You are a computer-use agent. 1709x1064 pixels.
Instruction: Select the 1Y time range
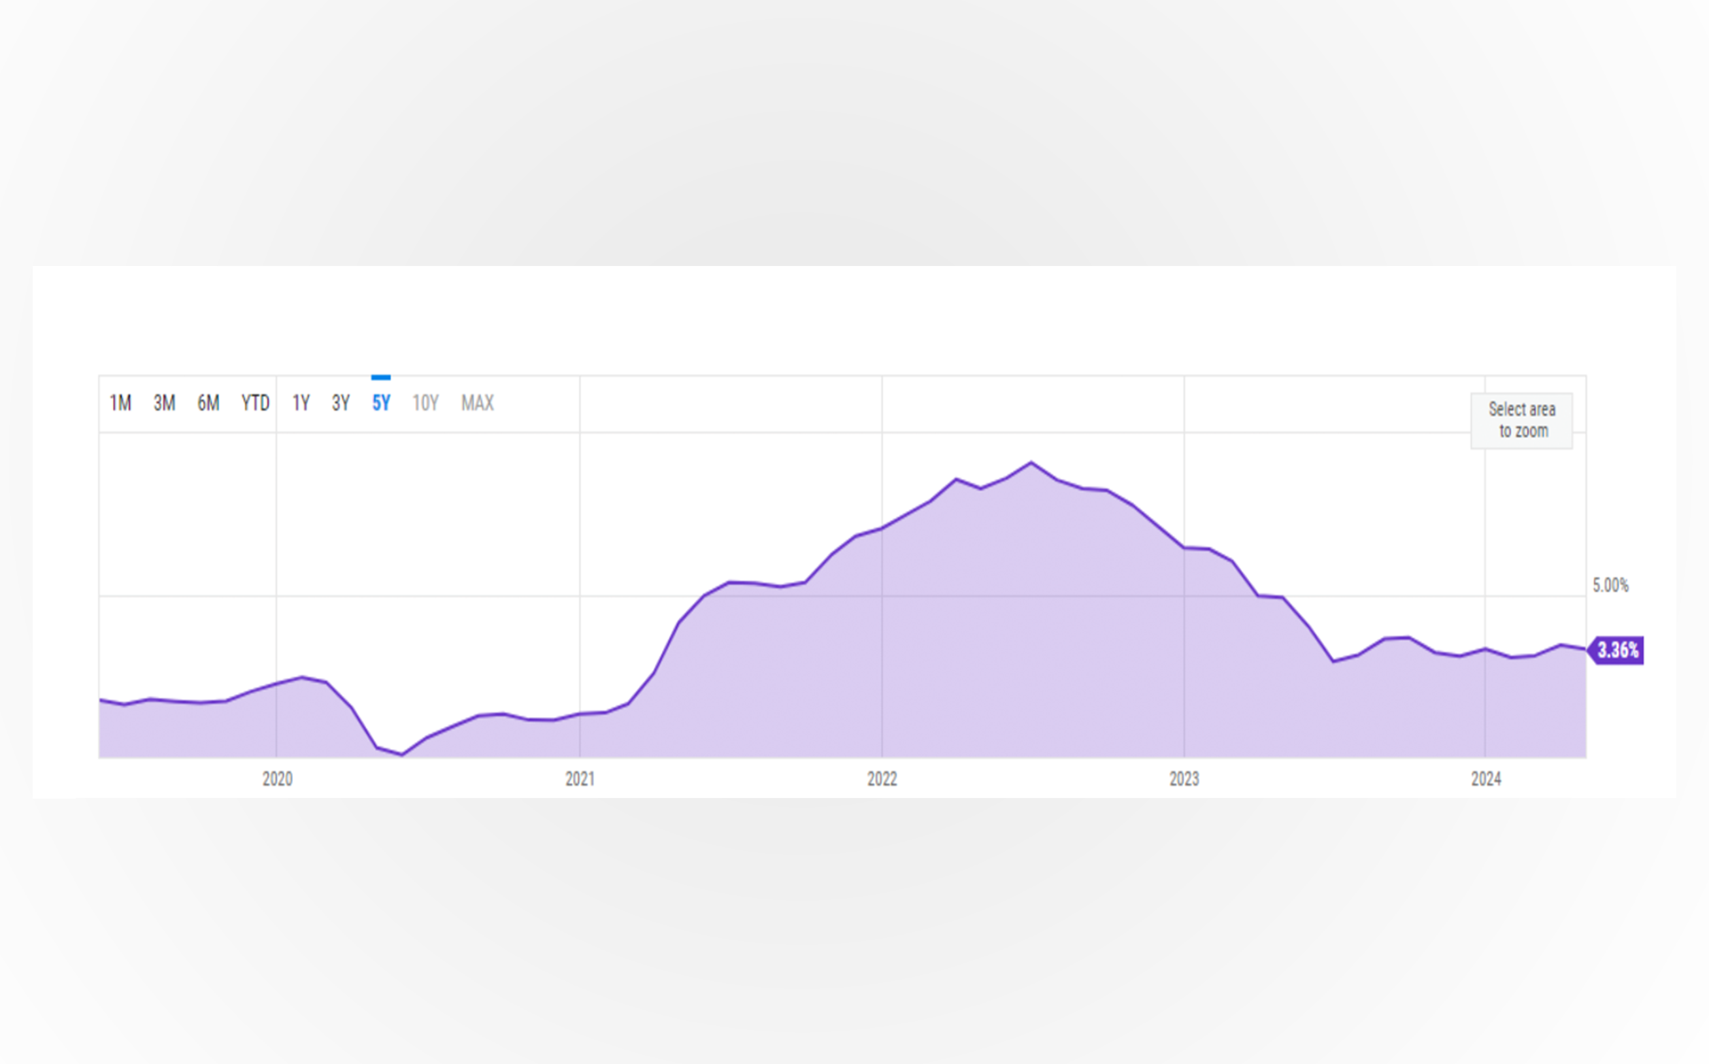[x=301, y=403]
